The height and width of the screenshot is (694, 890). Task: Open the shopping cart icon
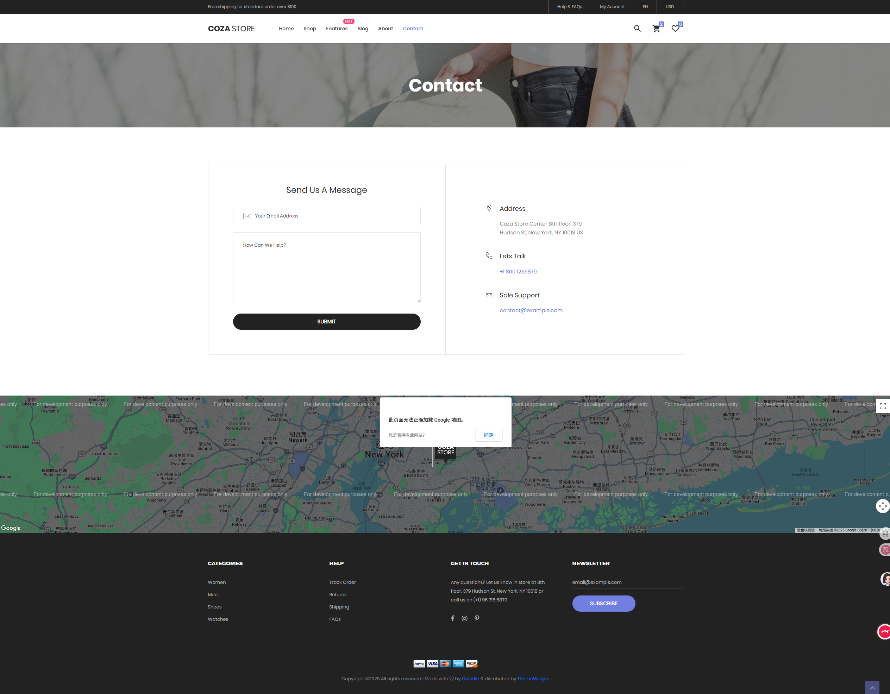[656, 29]
